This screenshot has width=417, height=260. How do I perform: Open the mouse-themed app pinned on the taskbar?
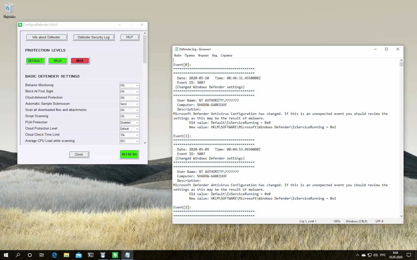click(x=103, y=255)
